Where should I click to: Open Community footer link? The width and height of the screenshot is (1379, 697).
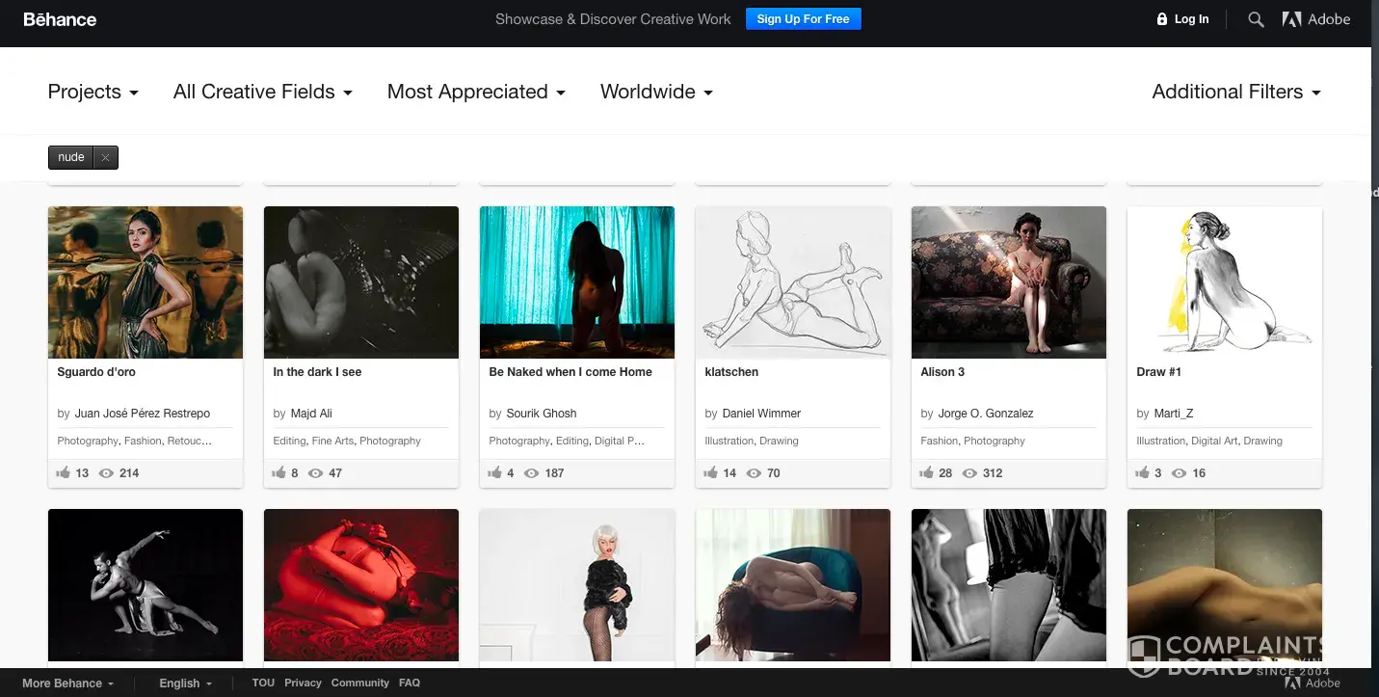pos(360,683)
